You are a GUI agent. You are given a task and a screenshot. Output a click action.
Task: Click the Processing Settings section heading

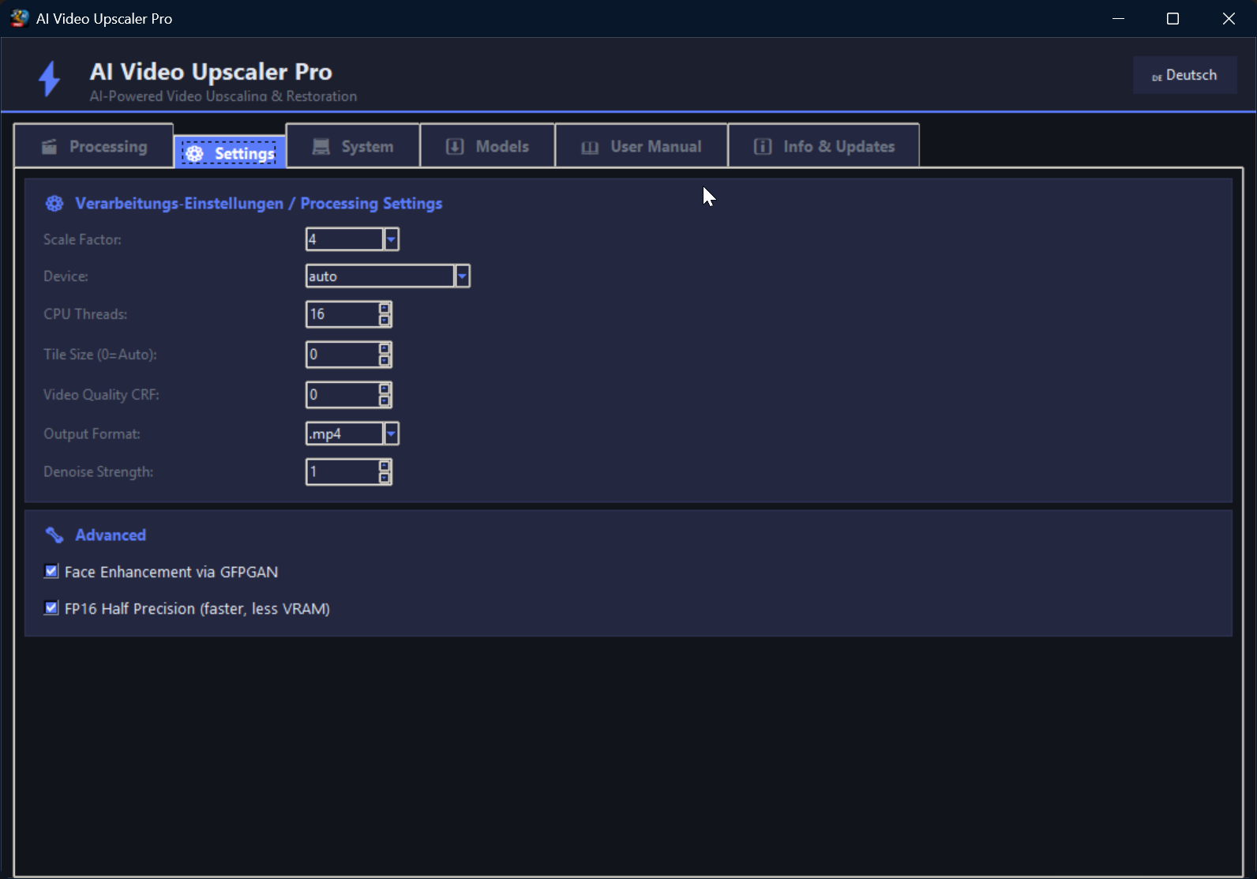coord(258,204)
